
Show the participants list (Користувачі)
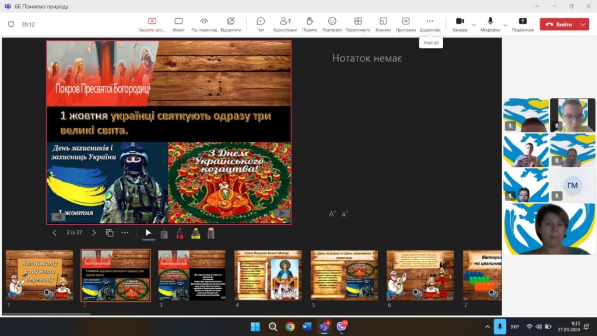click(x=285, y=24)
